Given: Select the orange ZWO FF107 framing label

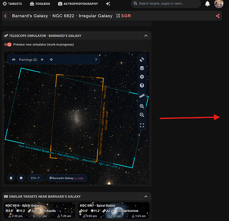Looking at the screenshot, I should pos(103,120).
